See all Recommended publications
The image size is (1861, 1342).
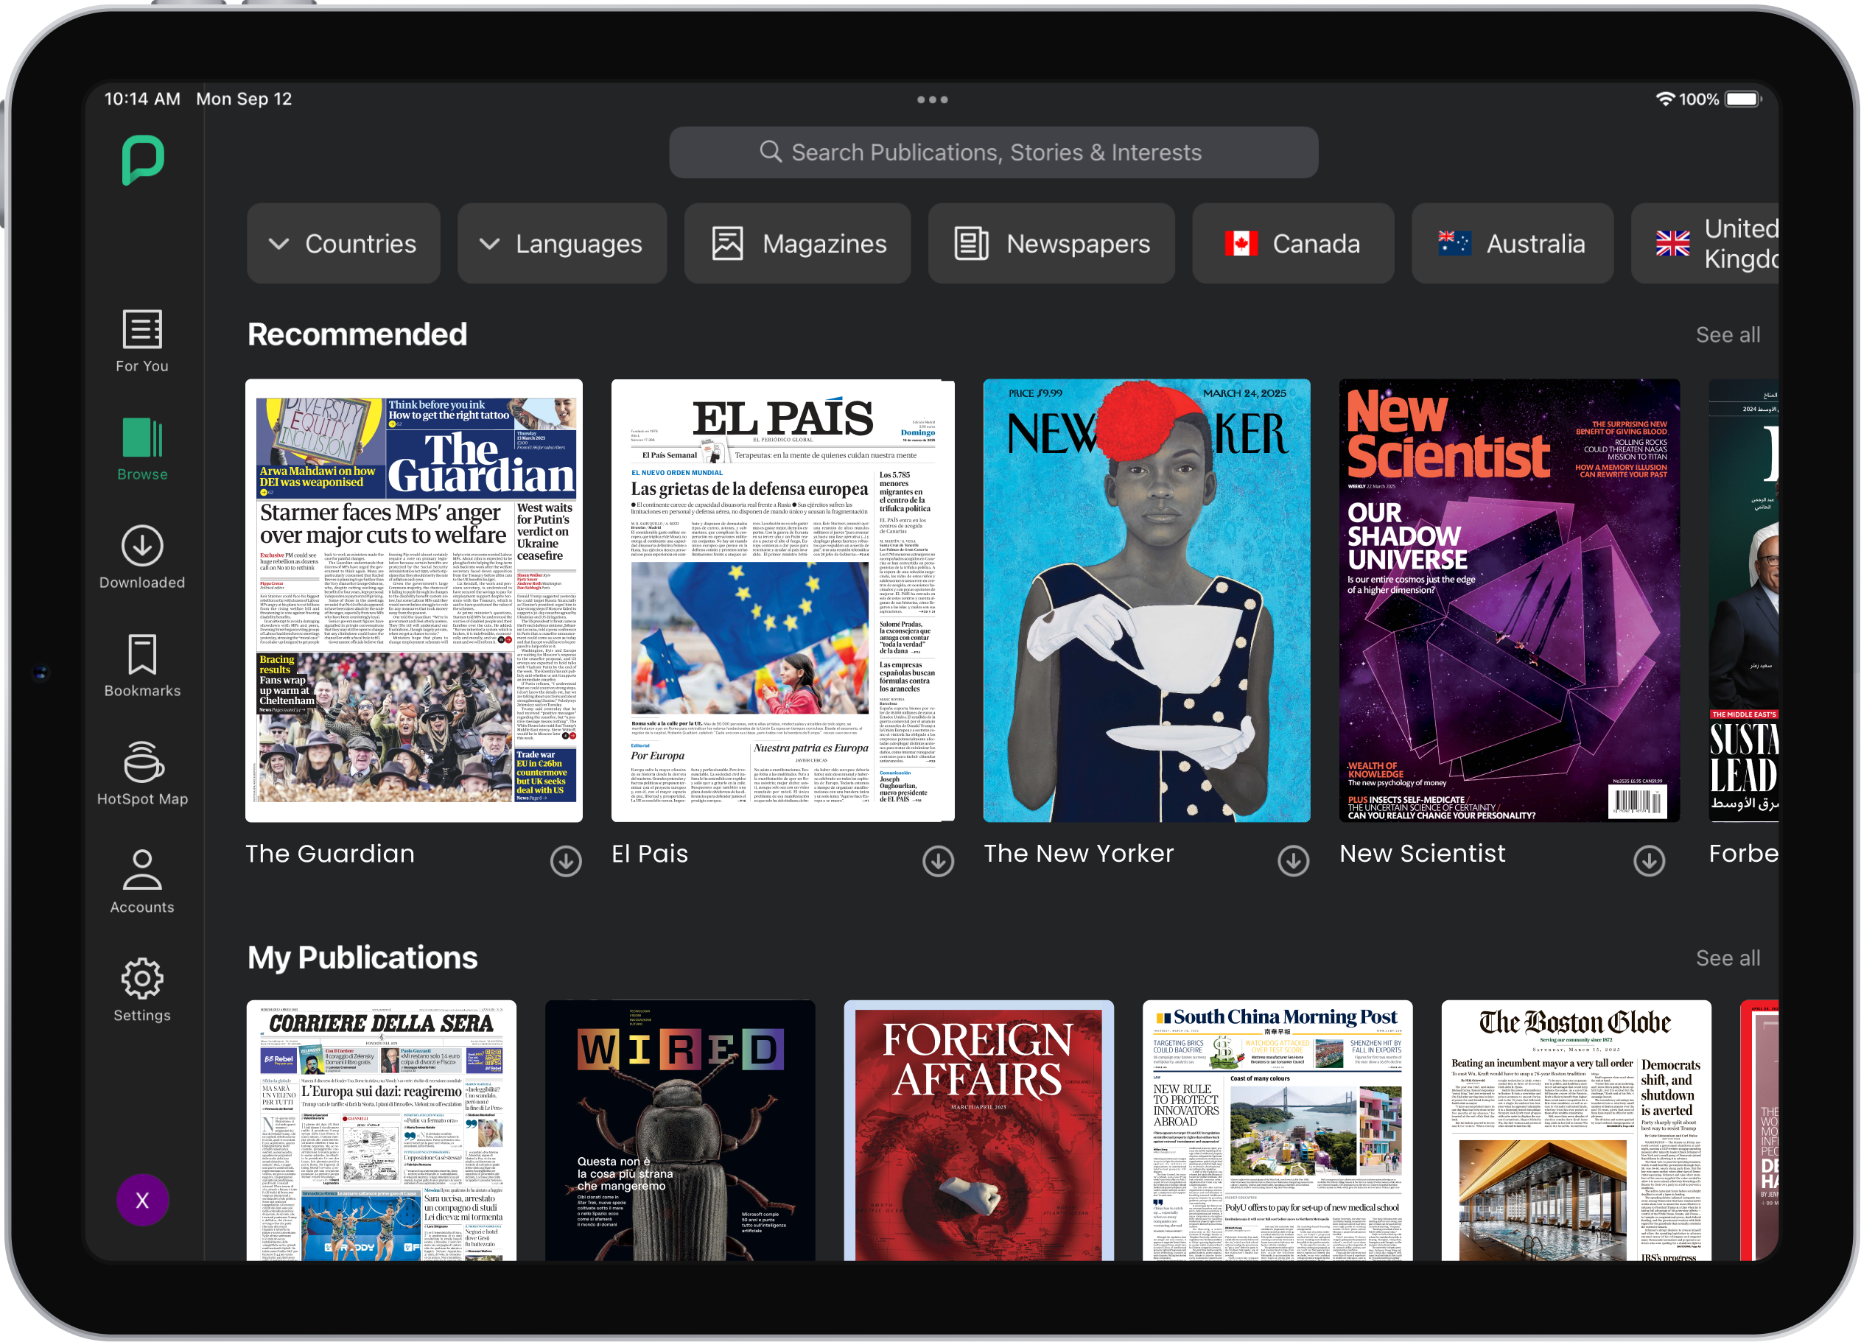click(1729, 334)
